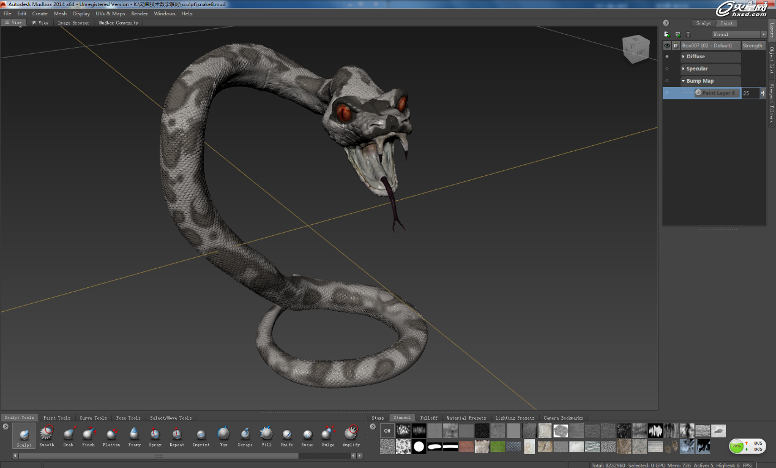Toggle visibility of the Diffuse channel
This screenshot has height=468, width=776.
click(x=667, y=56)
